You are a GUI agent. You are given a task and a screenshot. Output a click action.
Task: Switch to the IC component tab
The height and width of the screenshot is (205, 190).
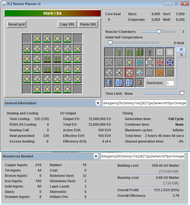pyautogui.click(x=182, y=49)
